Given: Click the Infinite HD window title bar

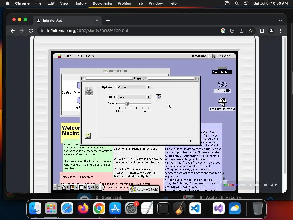Looking at the screenshot, I should pos(115,71).
